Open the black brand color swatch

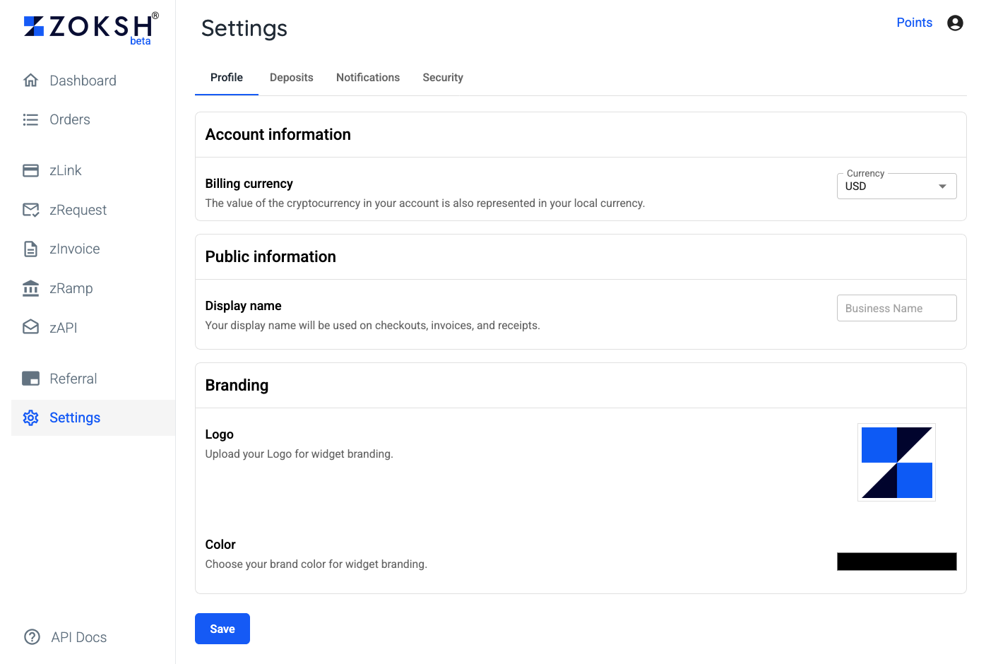point(896,562)
